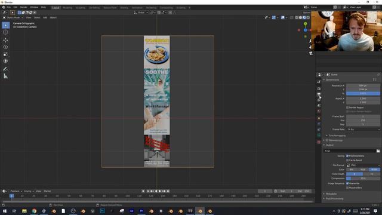The height and width of the screenshot is (215, 382).
Task: Open the timeline editor type icon
Action: click(x=5, y=191)
